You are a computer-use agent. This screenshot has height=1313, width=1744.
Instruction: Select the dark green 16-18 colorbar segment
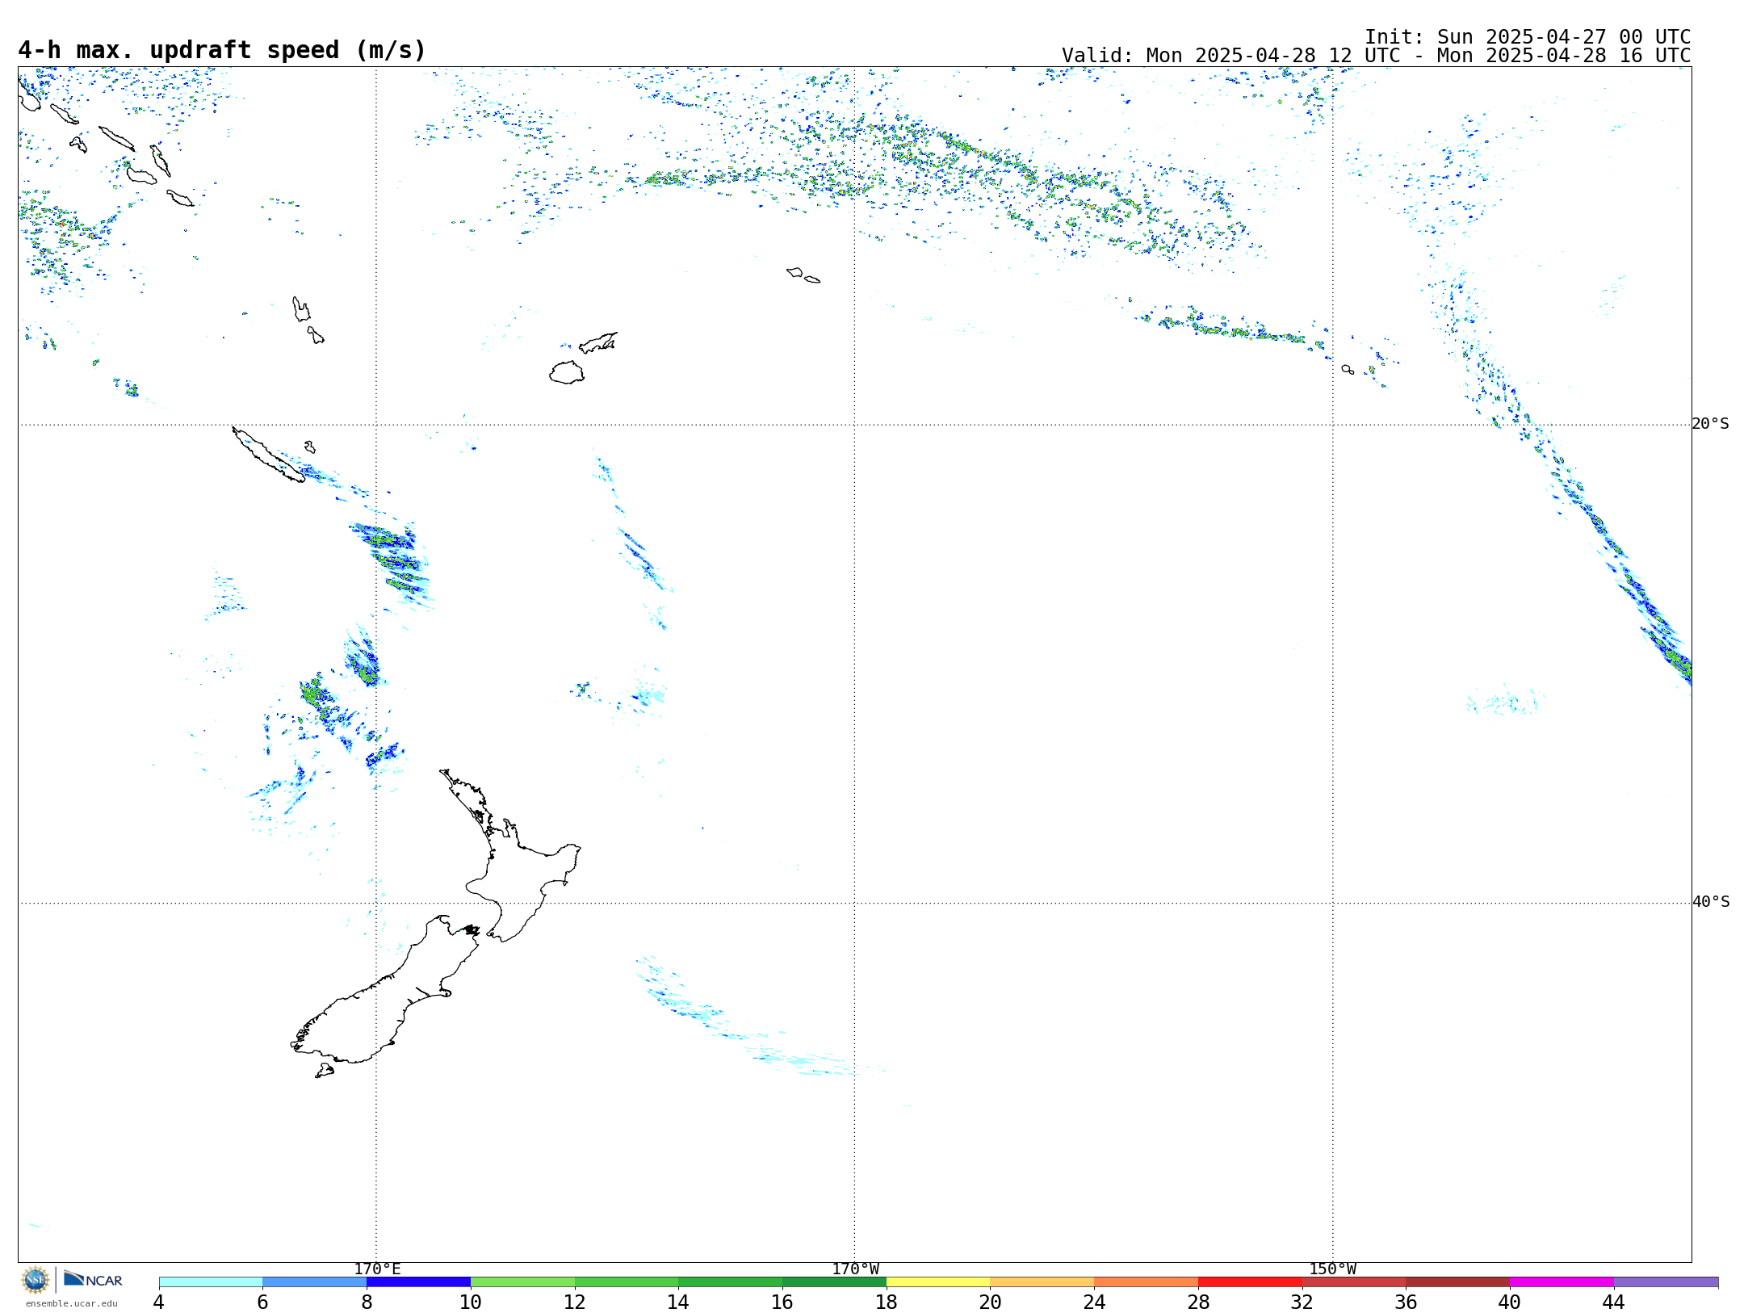(834, 1282)
